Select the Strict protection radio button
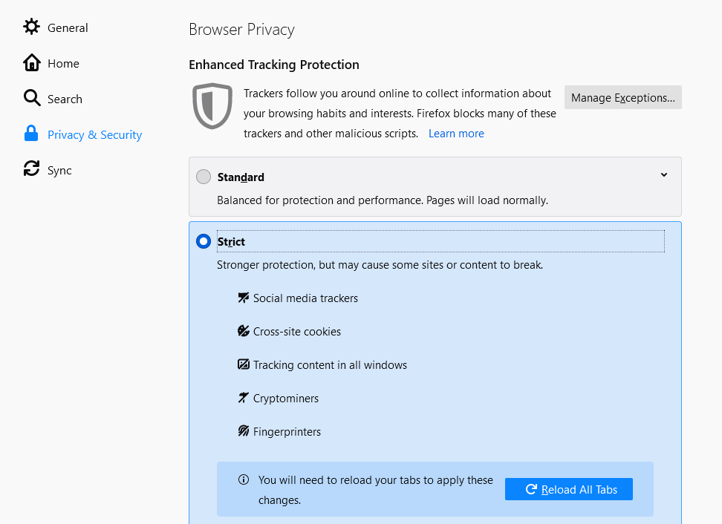The height and width of the screenshot is (524, 722). tap(204, 241)
